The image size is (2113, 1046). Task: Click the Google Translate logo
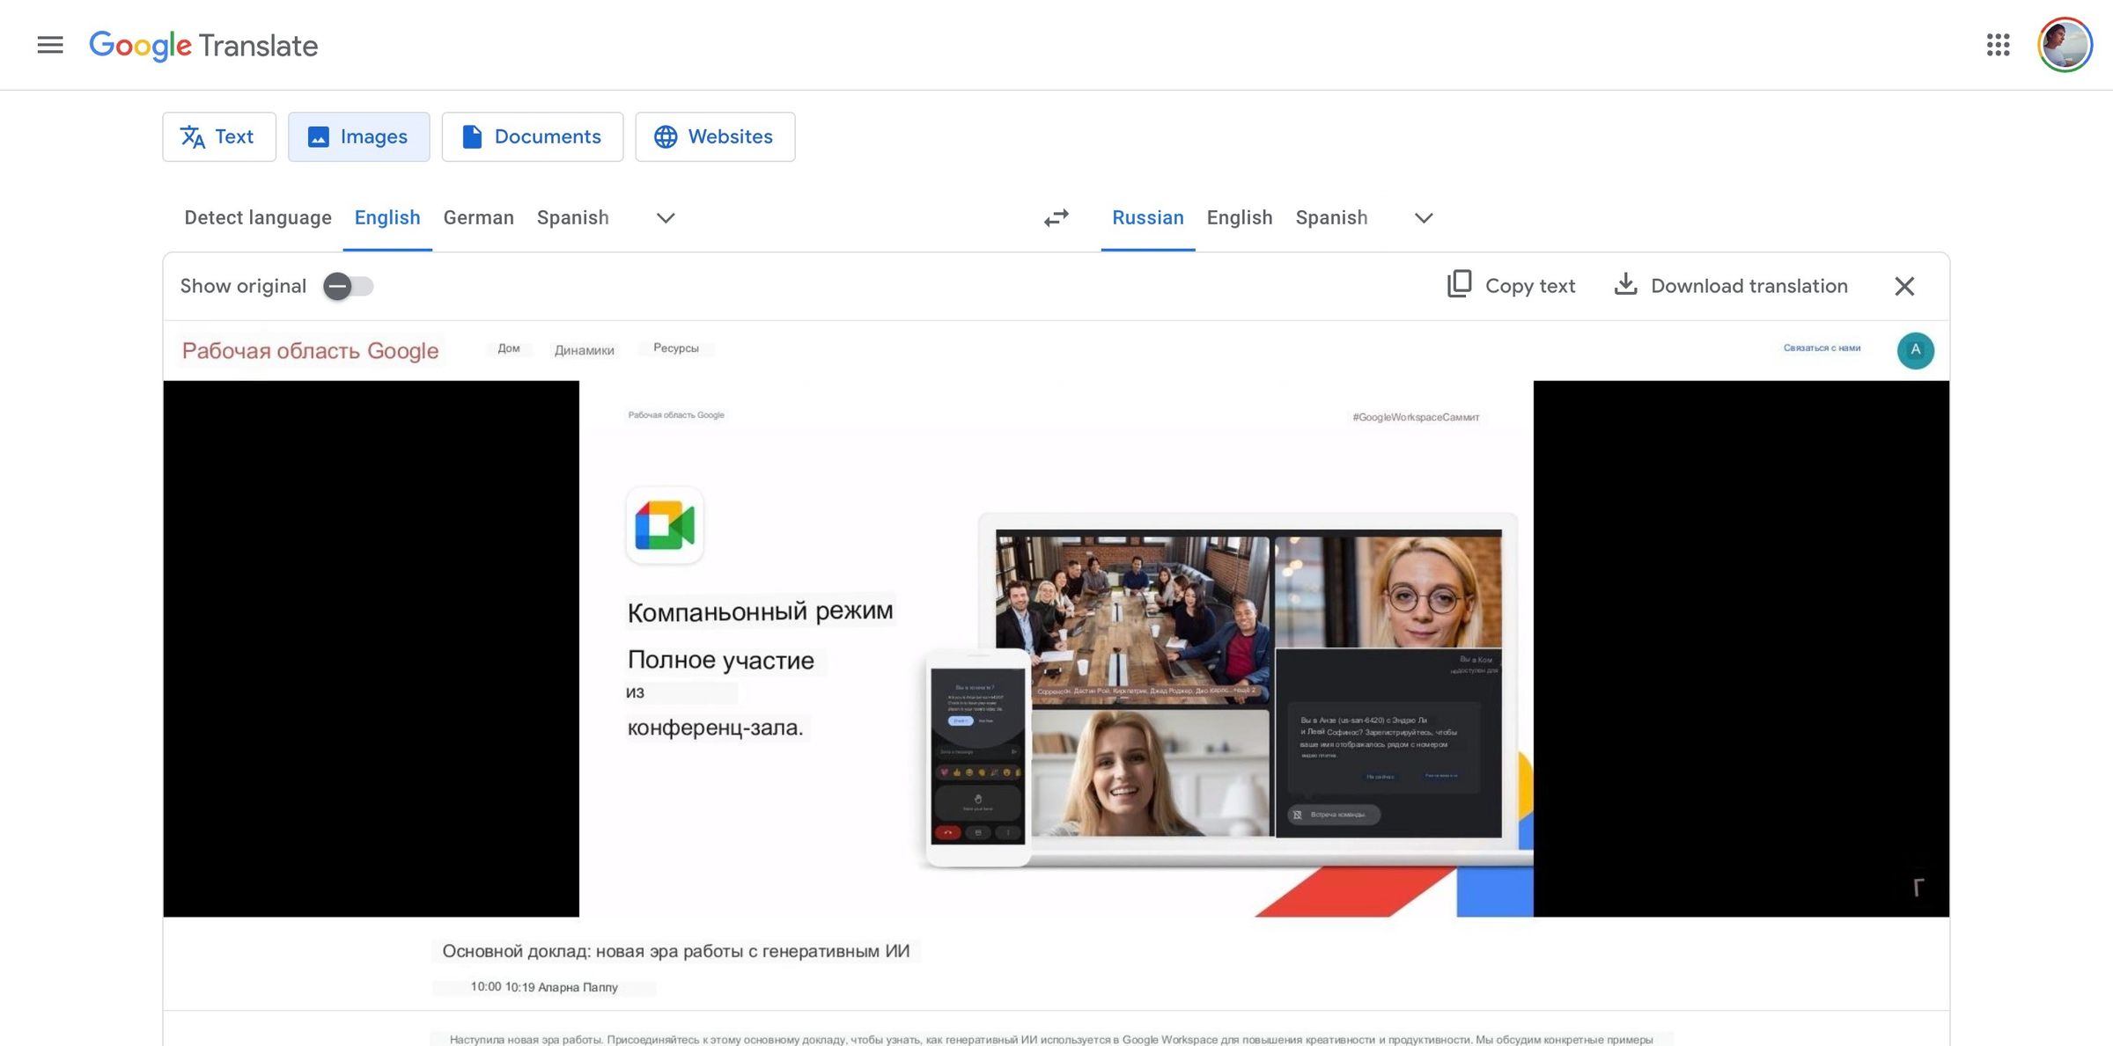203,45
